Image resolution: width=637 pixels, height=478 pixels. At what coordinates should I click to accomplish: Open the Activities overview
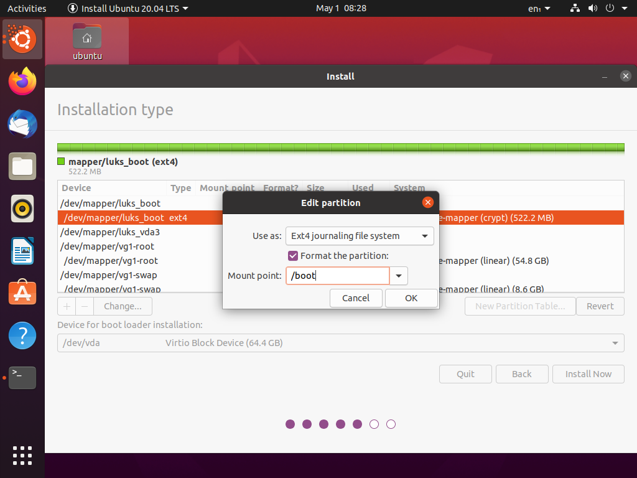27,8
